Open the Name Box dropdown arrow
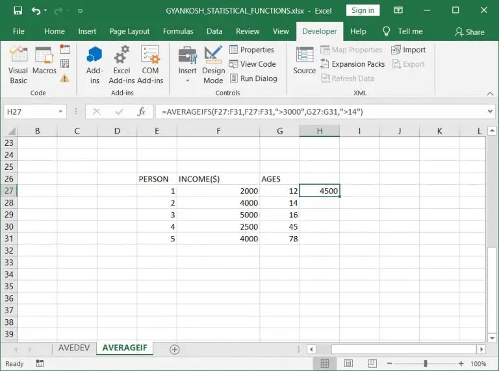This screenshot has height=371, width=499. point(60,112)
